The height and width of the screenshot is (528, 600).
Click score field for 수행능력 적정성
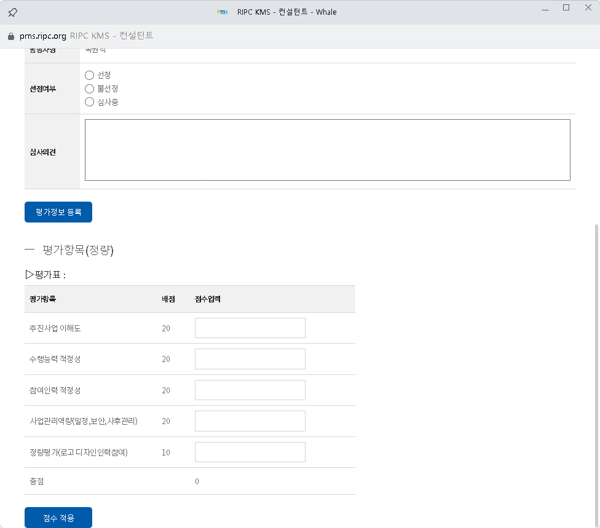(x=250, y=359)
